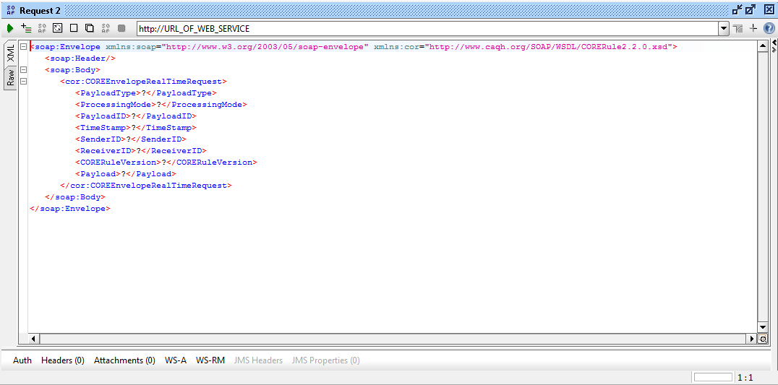
Task: Click the recreate default request icon
Action: click(x=58, y=29)
